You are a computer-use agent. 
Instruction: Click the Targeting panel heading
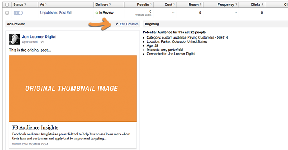(151, 24)
